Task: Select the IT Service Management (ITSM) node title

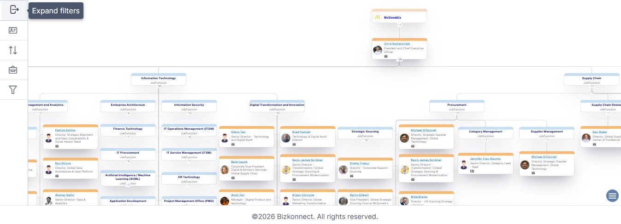Action: (189, 153)
